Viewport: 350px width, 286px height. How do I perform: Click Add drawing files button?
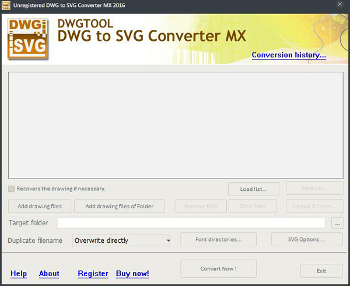coord(40,206)
